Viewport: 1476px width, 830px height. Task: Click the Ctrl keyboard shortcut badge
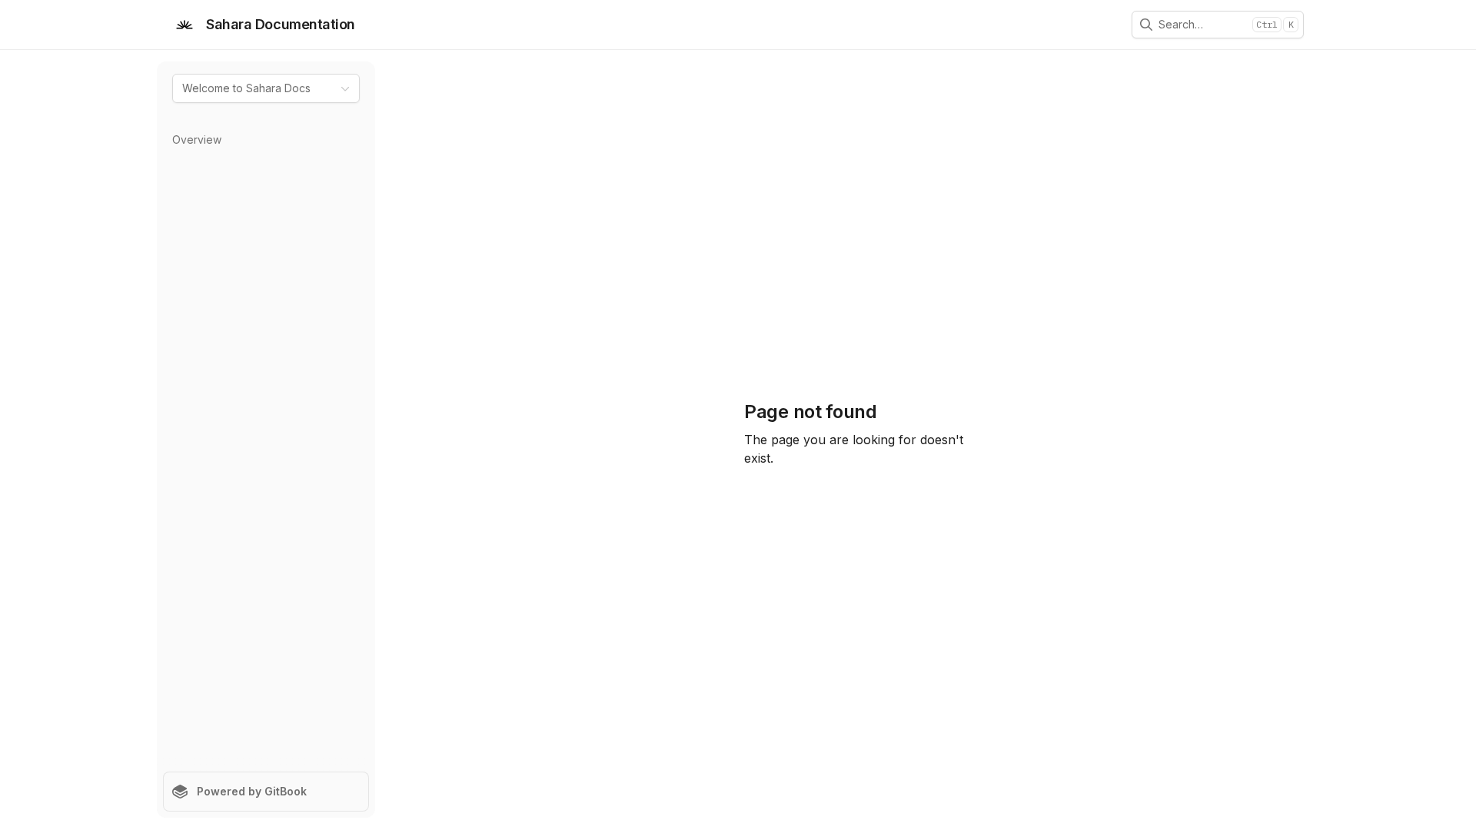(x=1265, y=25)
